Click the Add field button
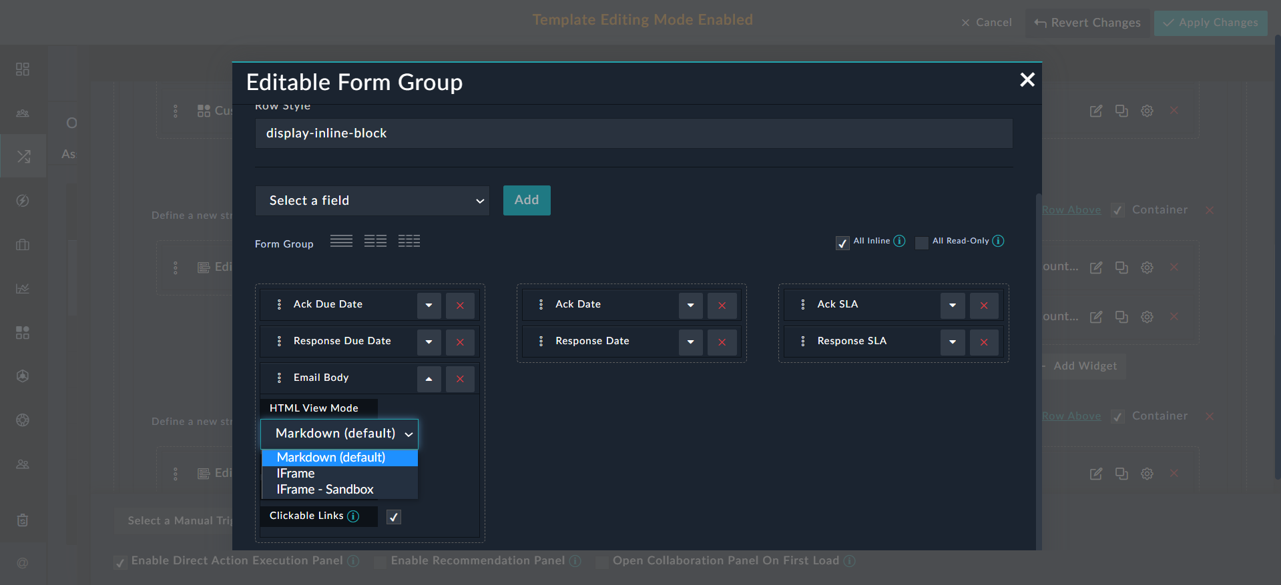The height and width of the screenshot is (585, 1281). (527, 200)
